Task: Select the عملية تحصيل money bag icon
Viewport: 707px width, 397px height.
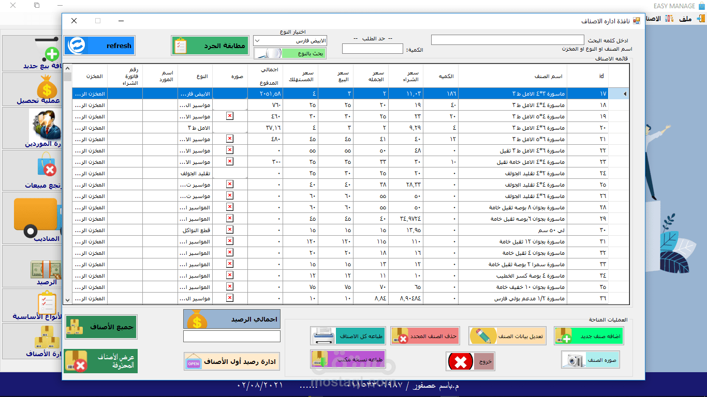Action: pos(47,88)
